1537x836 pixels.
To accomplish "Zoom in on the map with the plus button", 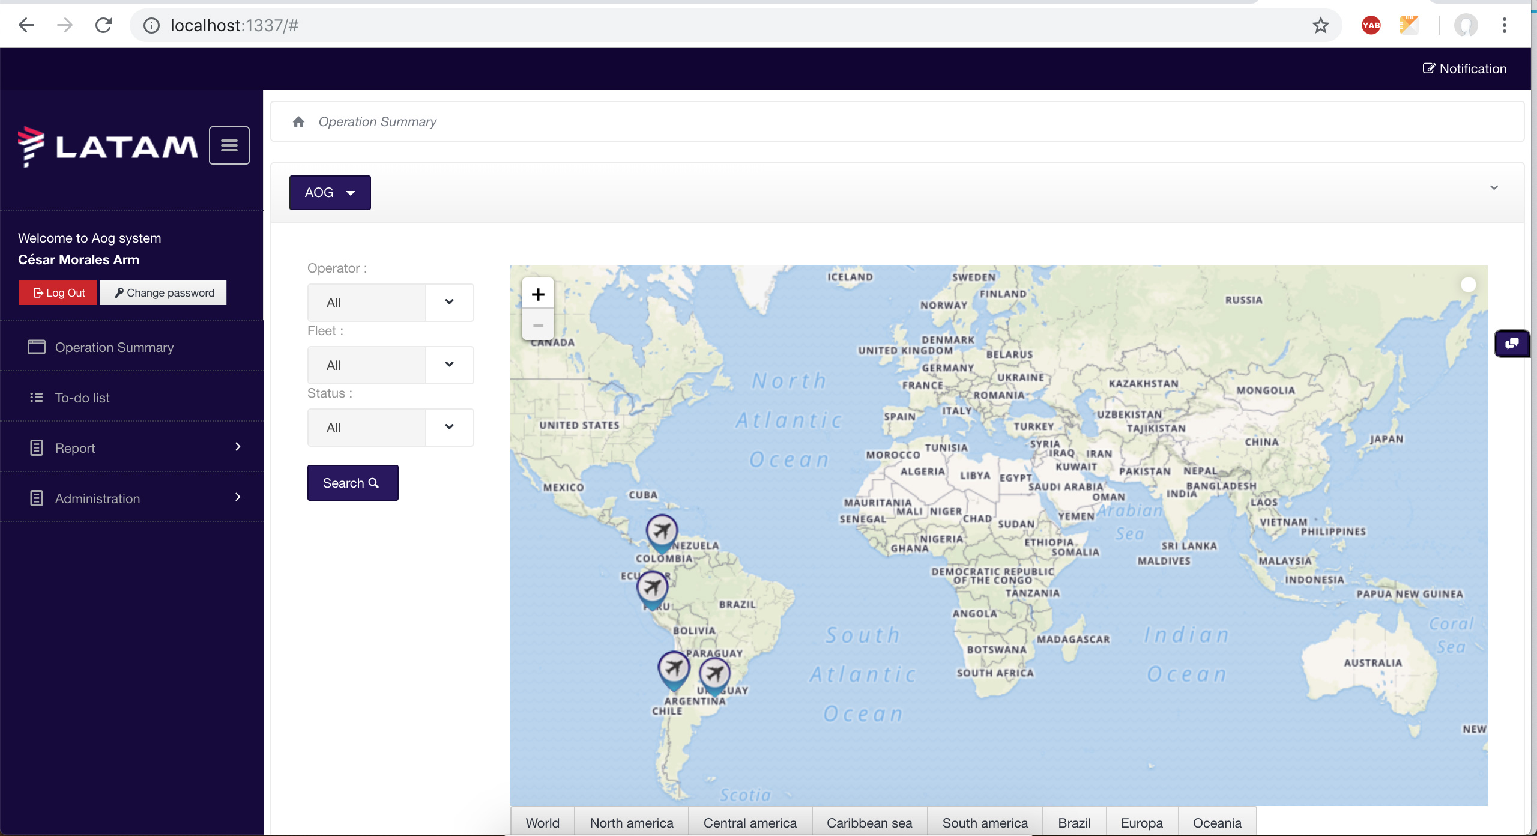I will tap(538, 294).
